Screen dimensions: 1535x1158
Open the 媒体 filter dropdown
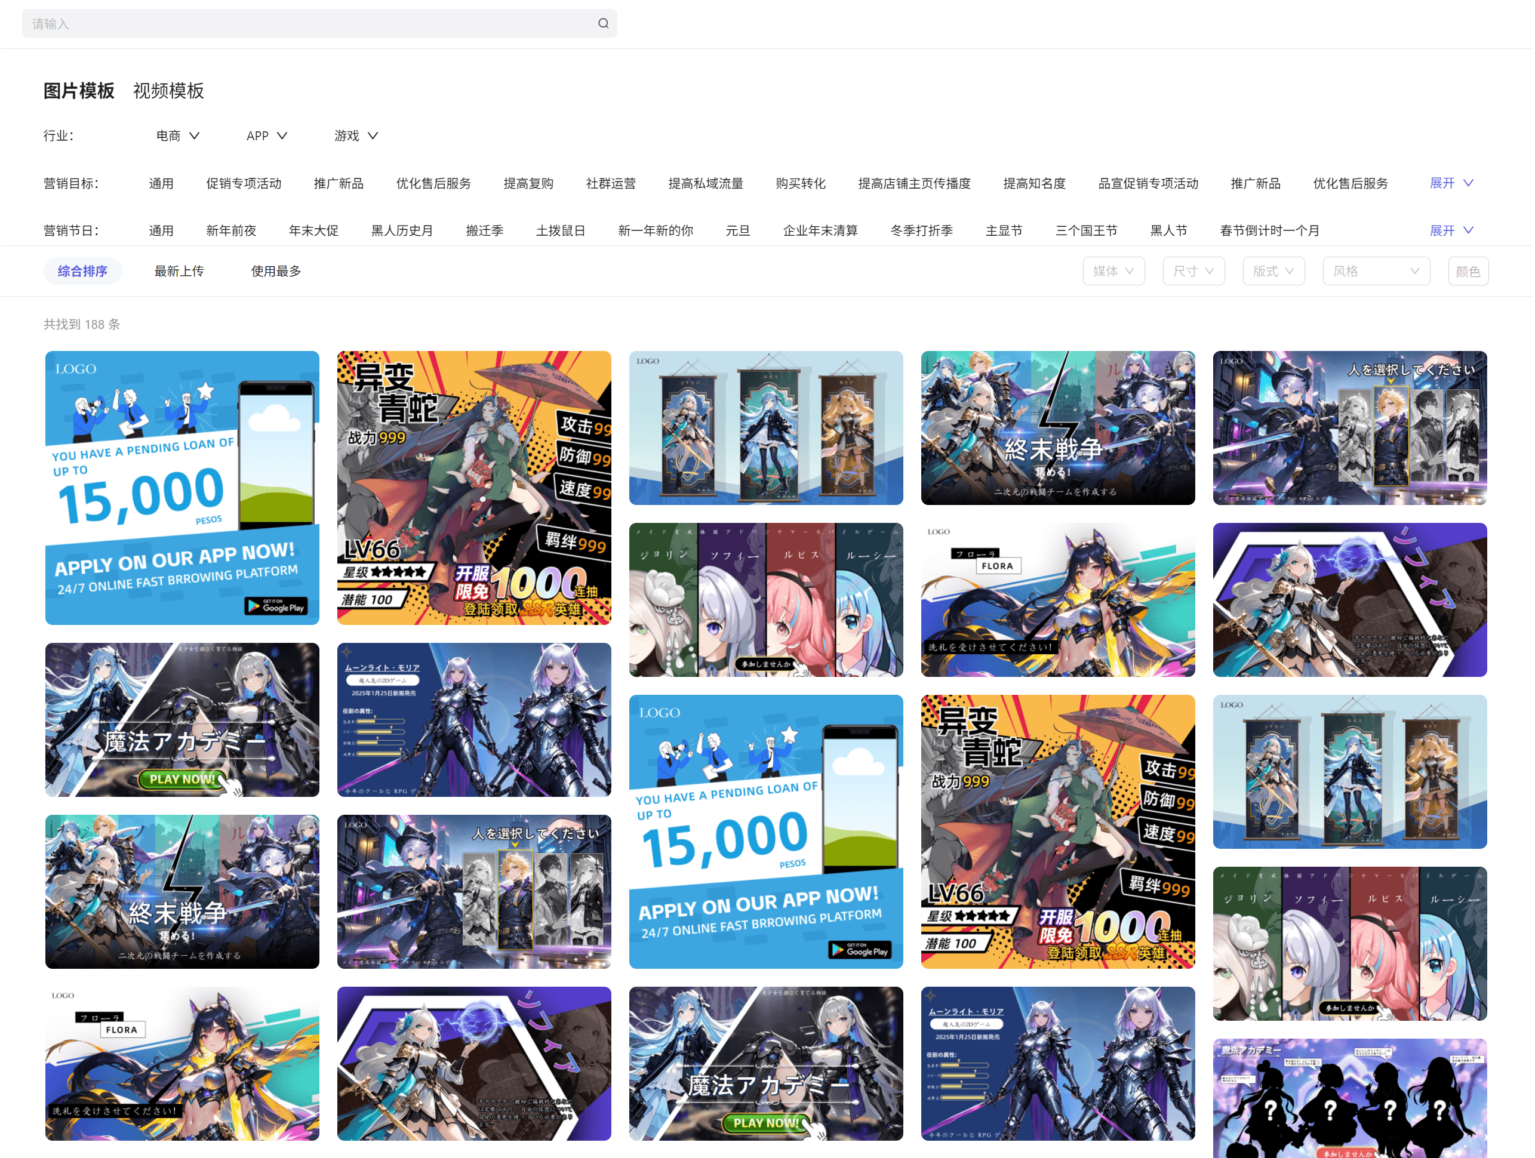[1113, 271]
